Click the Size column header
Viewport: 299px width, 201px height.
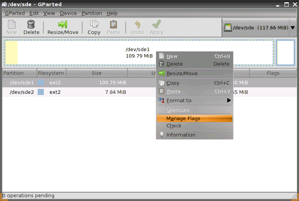[x=96, y=73]
